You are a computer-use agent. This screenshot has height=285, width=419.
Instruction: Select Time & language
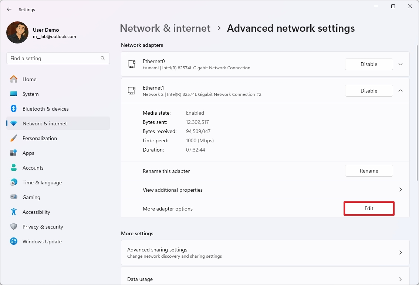[x=42, y=183]
